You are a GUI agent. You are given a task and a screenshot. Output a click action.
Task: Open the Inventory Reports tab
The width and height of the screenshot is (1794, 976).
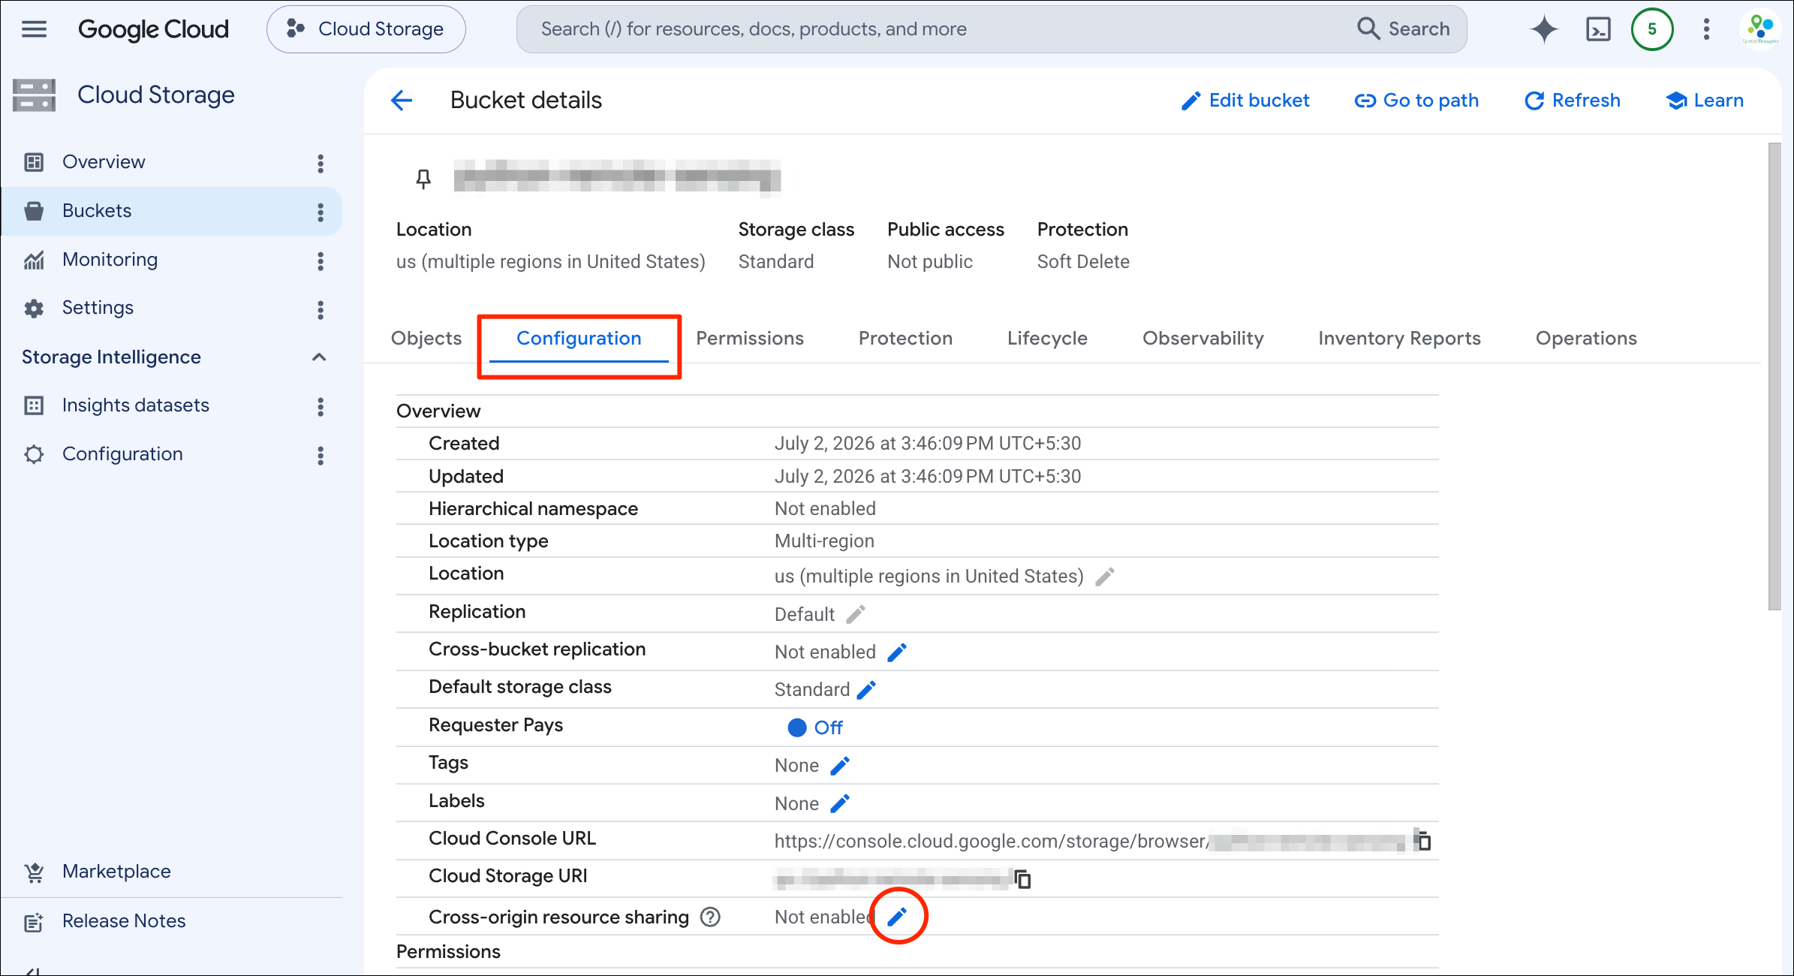point(1399,339)
